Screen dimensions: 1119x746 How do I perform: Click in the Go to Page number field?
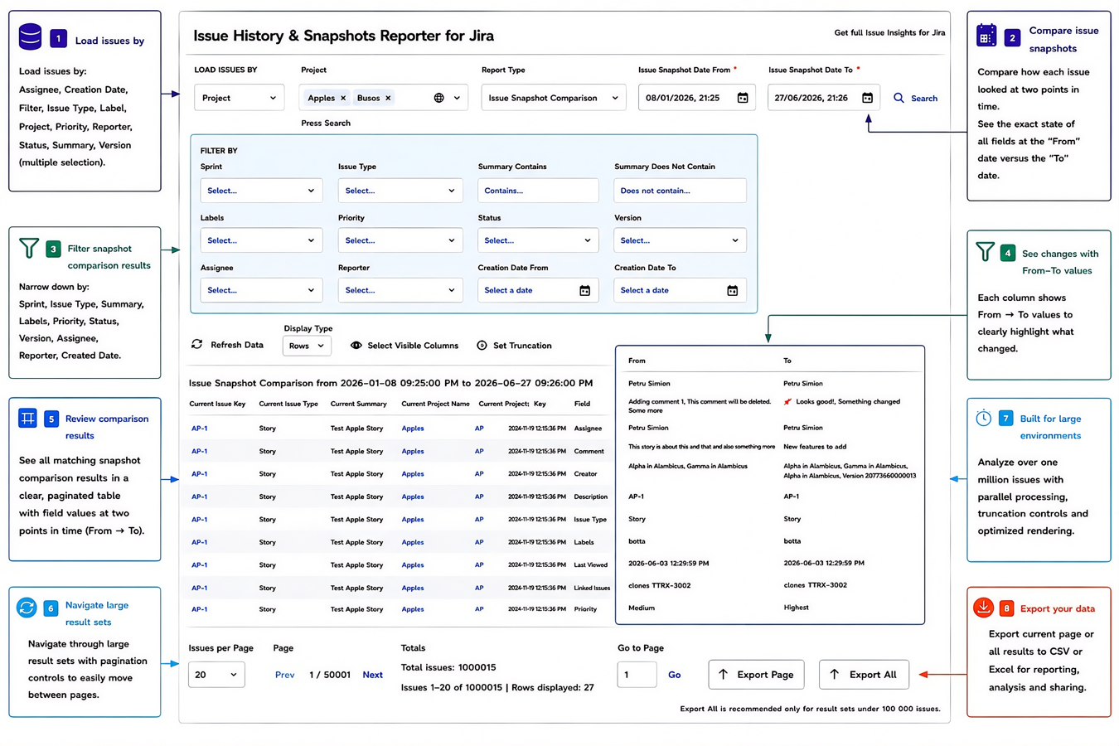coord(637,675)
